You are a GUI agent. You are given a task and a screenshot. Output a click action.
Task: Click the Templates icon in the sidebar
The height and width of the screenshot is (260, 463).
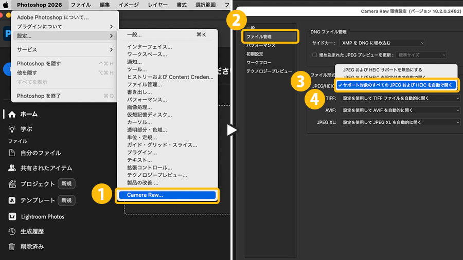pos(12,200)
